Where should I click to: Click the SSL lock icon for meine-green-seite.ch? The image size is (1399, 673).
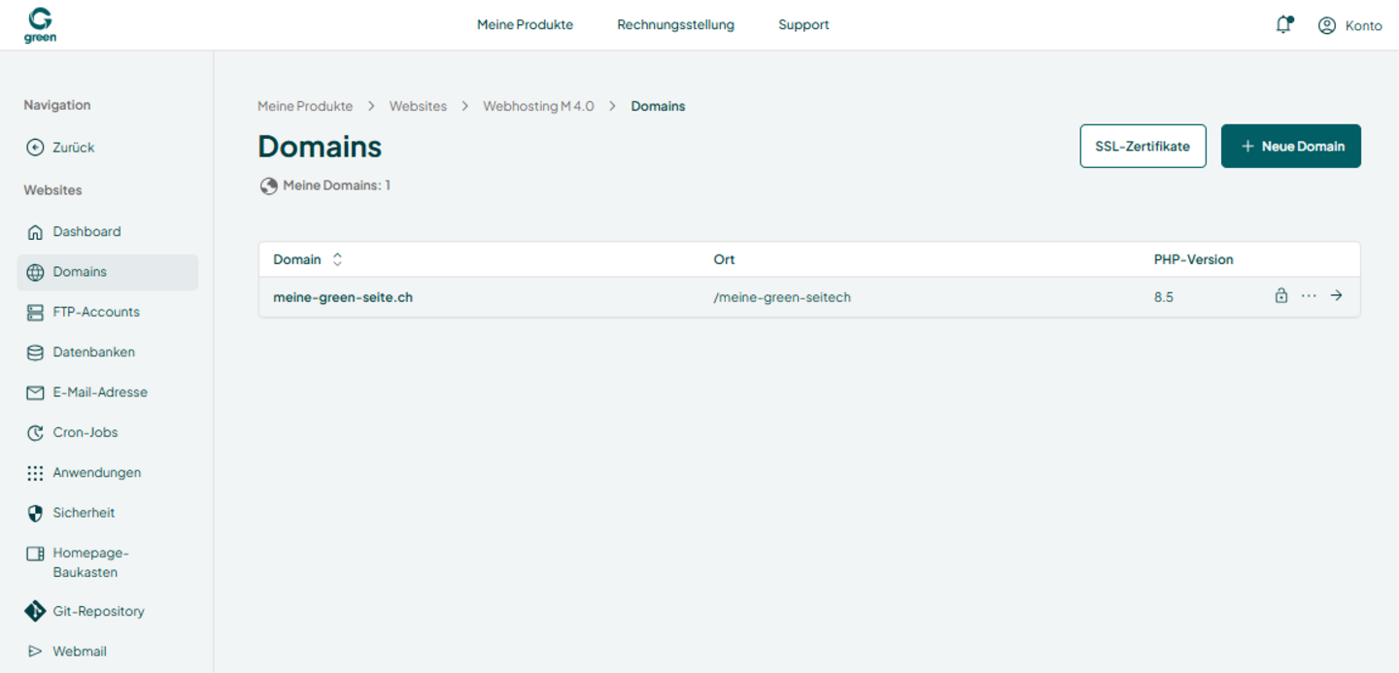[1281, 296]
